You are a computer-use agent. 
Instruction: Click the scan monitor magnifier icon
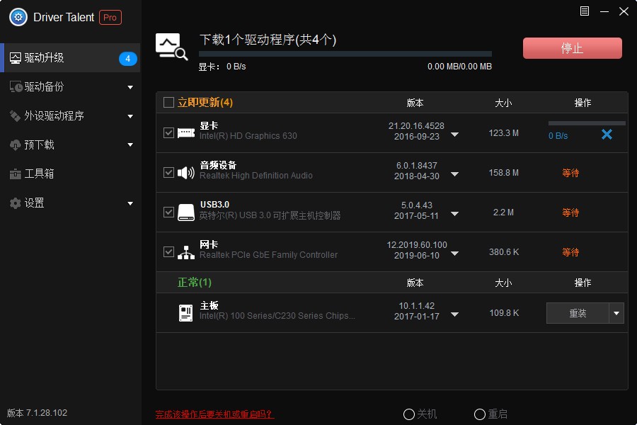coord(171,47)
